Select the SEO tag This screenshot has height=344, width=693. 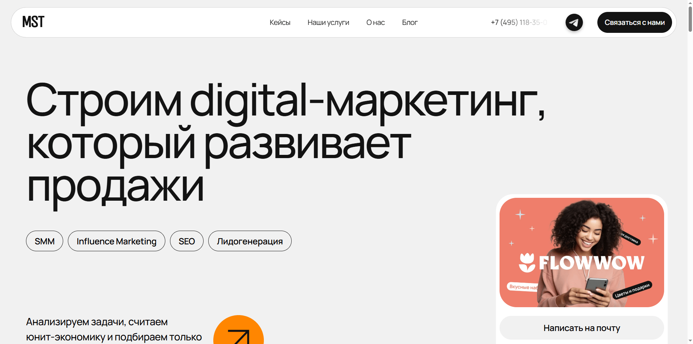(187, 241)
